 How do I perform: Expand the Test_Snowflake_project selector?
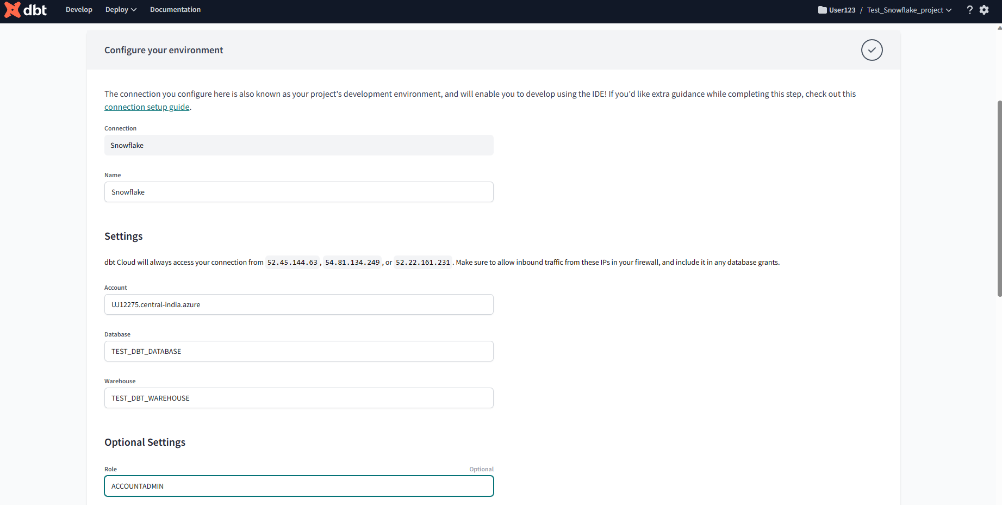point(909,10)
